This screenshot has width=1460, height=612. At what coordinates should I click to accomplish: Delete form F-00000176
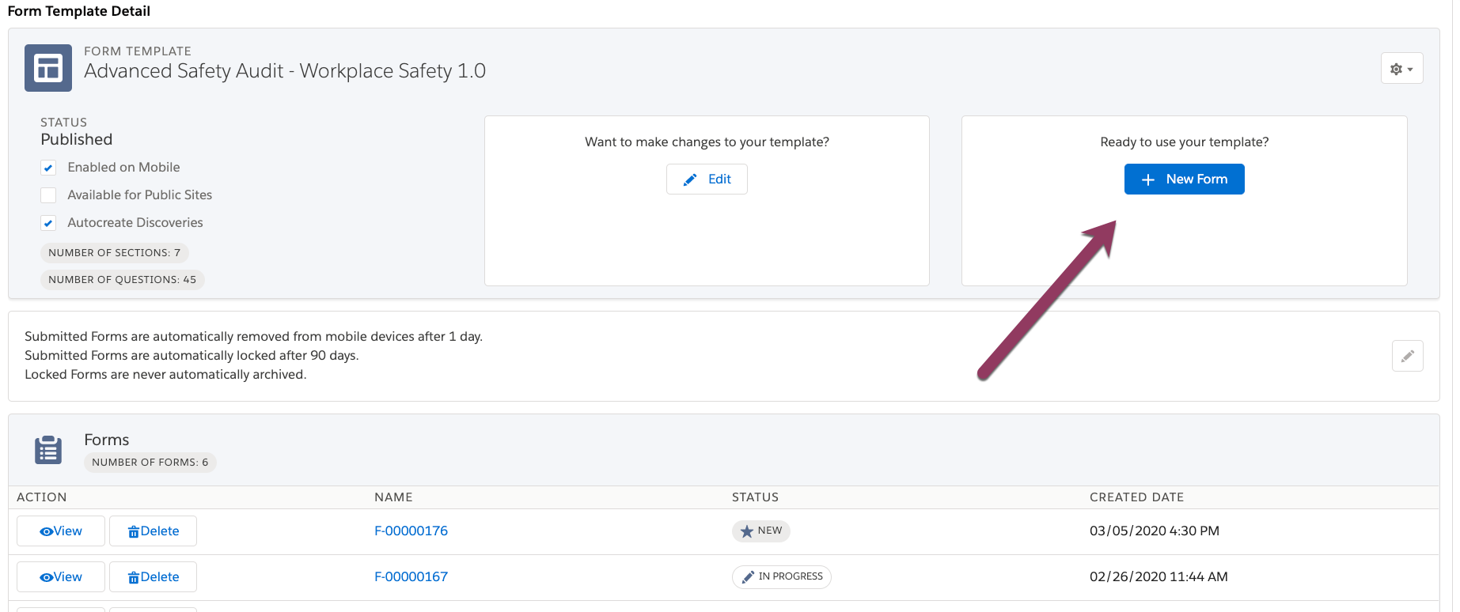pos(154,531)
